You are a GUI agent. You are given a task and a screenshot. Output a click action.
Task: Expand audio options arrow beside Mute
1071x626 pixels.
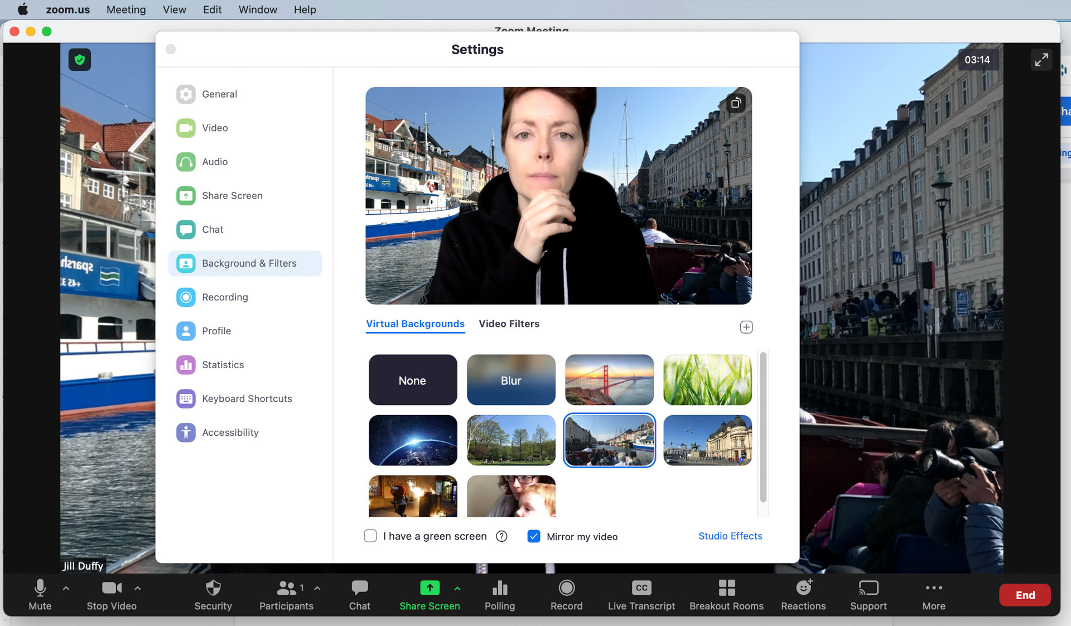click(x=66, y=588)
